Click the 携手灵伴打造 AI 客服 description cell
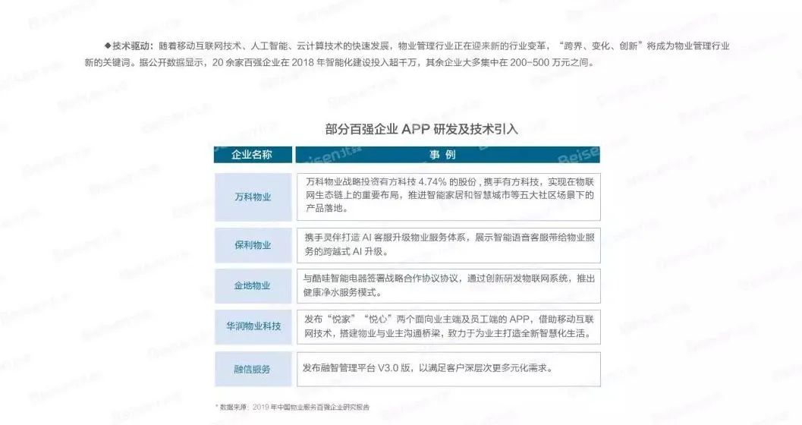The height and width of the screenshot is (425, 802). tap(448, 245)
